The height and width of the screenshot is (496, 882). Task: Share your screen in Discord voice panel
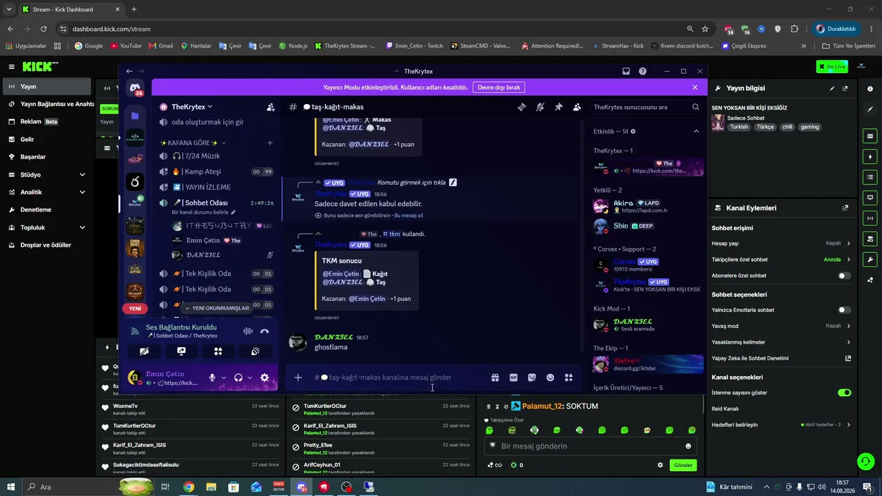[181, 351]
